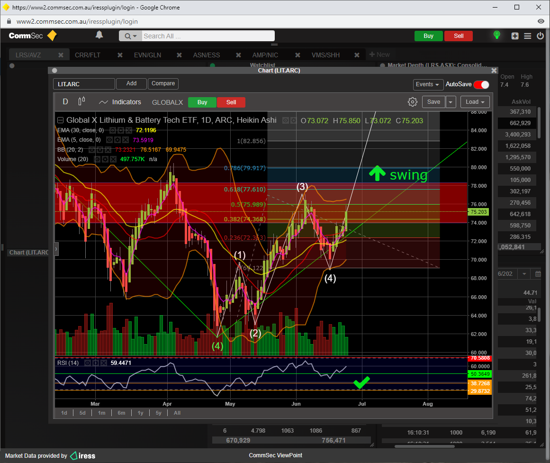Click the power logout icon
Image resolution: width=550 pixels, height=463 pixels.
click(x=540, y=36)
